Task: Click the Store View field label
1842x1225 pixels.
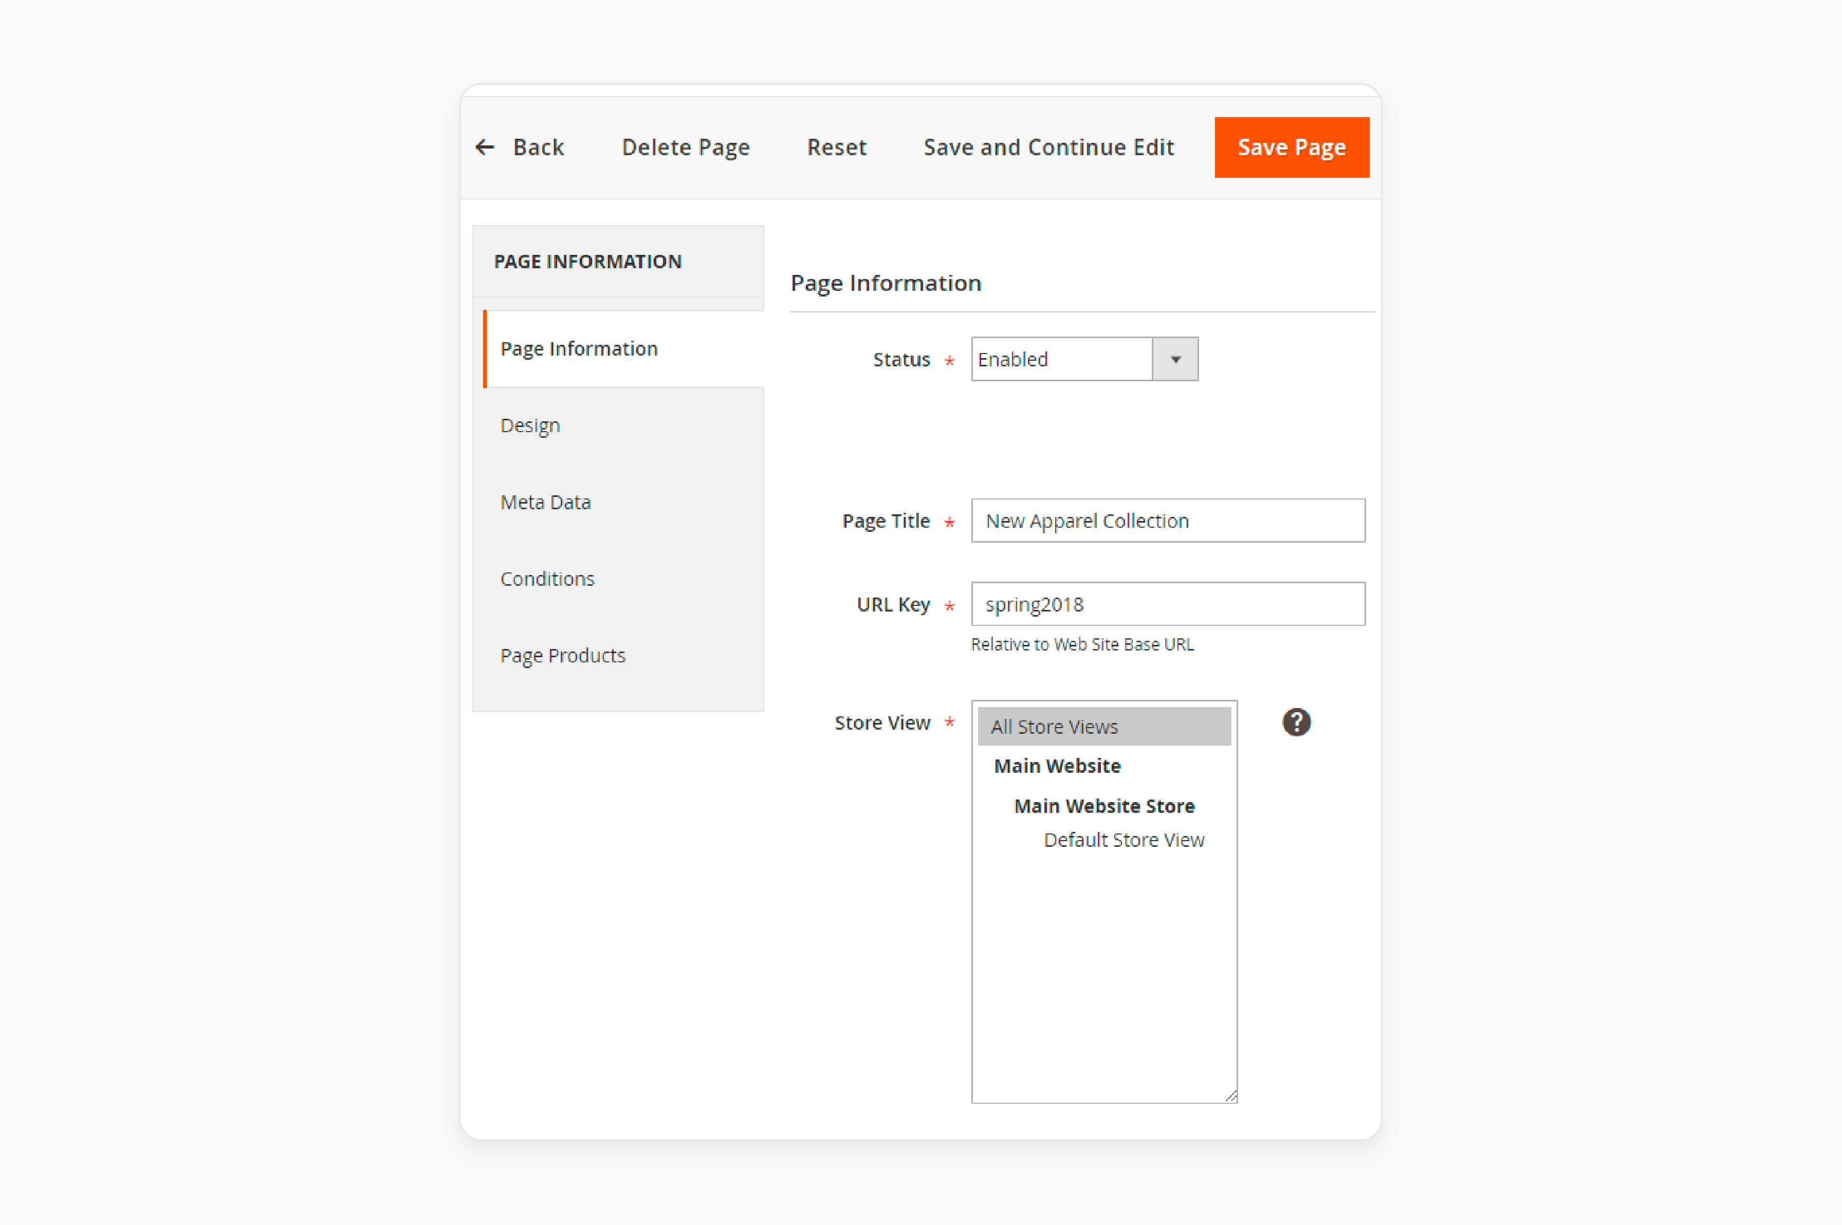Action: (x=882, y=722)
